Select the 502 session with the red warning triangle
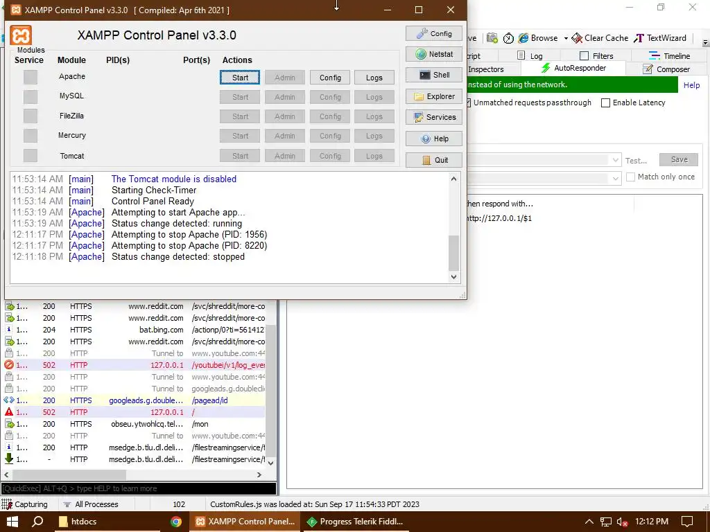This screenshot has height=532, width=710. coord(134,412)
